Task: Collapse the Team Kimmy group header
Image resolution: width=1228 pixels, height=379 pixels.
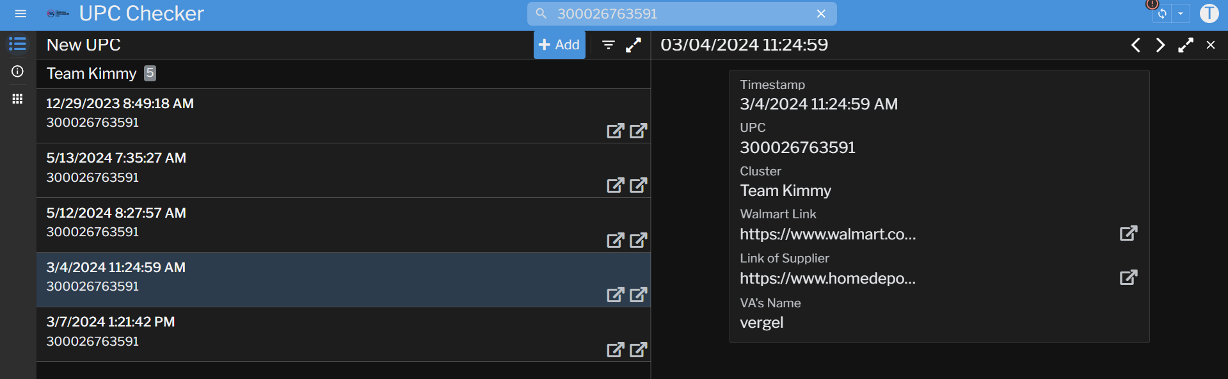Action: point(92,74)
